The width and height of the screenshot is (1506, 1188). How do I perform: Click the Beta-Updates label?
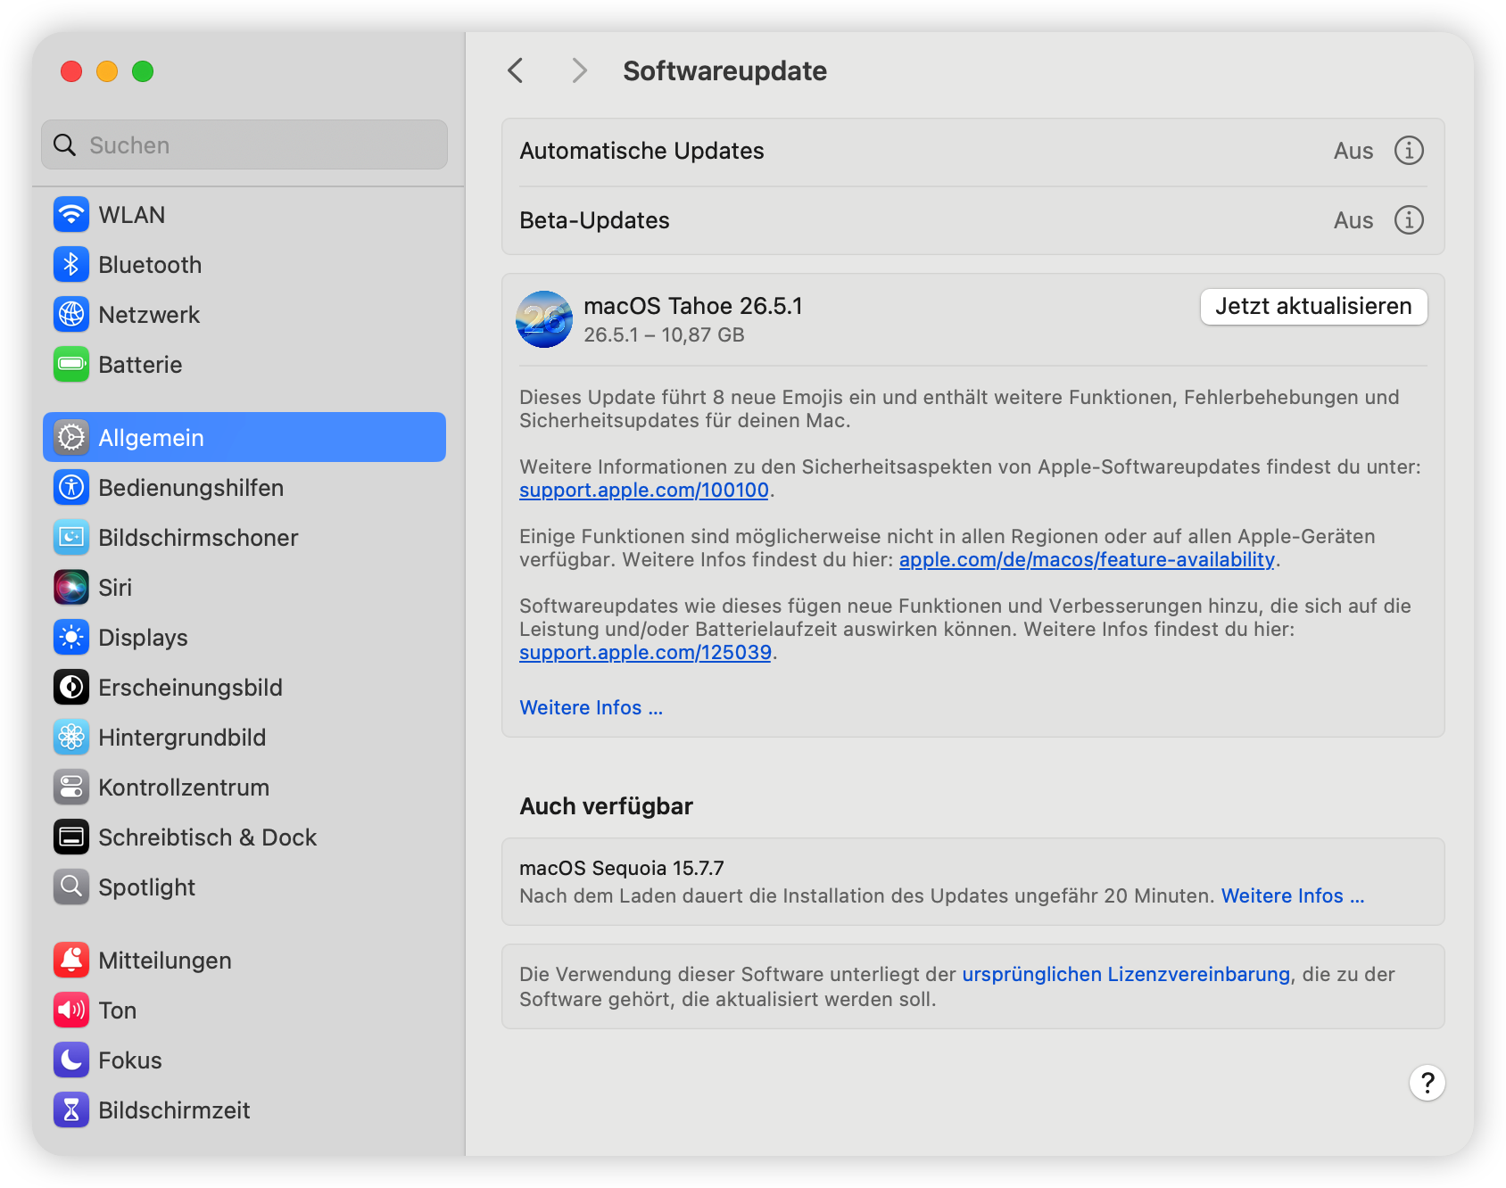[594, 220]
